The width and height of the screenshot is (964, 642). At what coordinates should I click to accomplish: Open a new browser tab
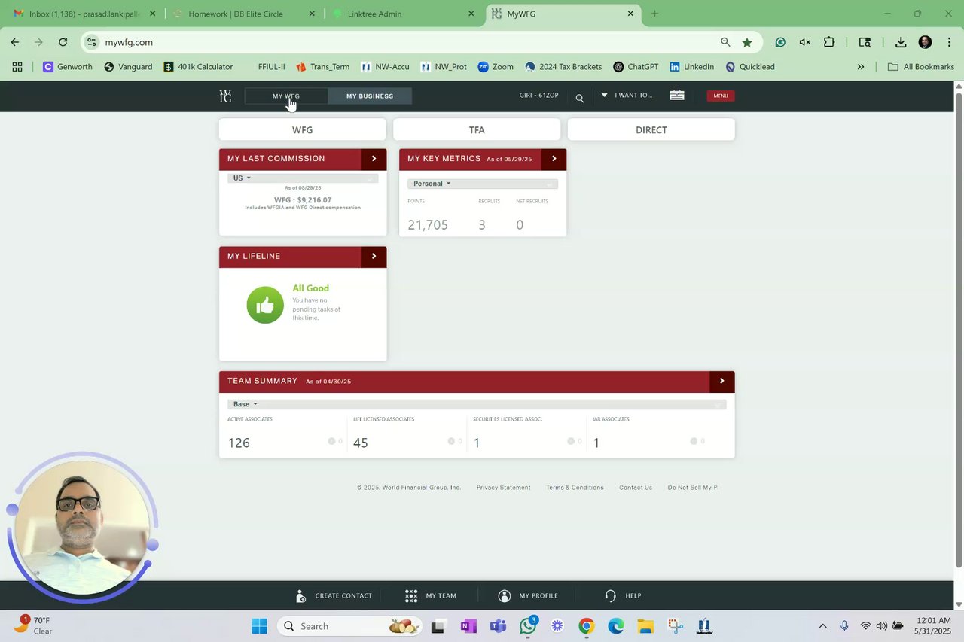pos(654,14)
